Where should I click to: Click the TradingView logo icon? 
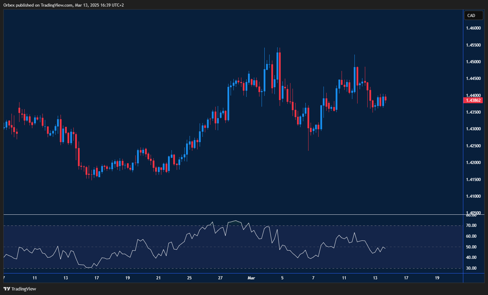click(6, 289)
